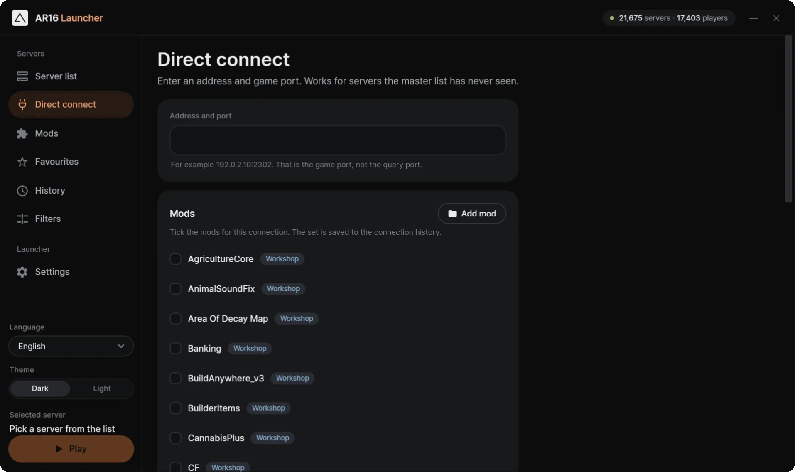Click the Settings gear icon

[22, 272]
